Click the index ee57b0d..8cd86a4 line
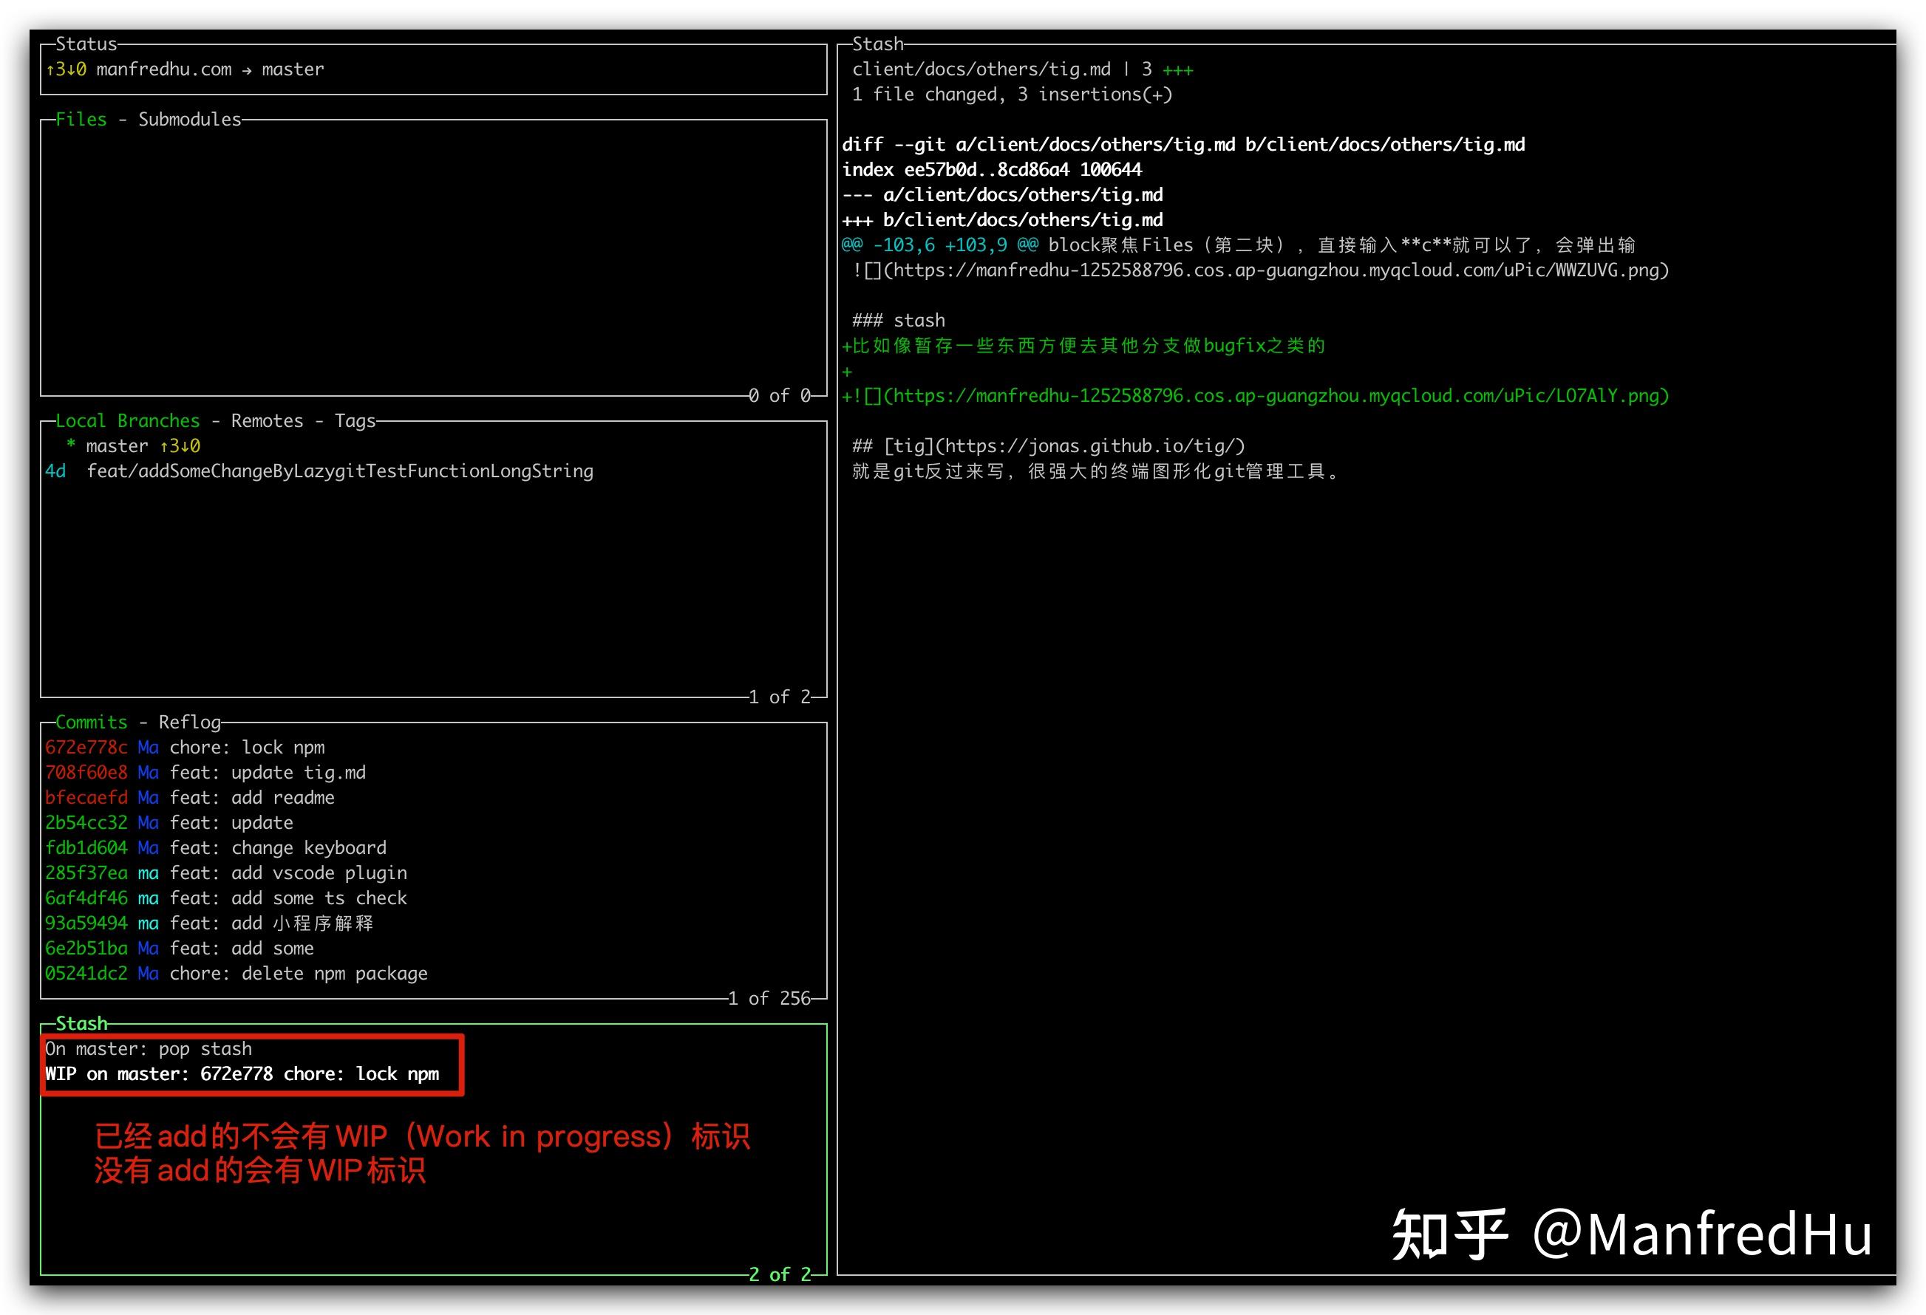This screenshot has width=1926, height=1315. coord(992,170)
